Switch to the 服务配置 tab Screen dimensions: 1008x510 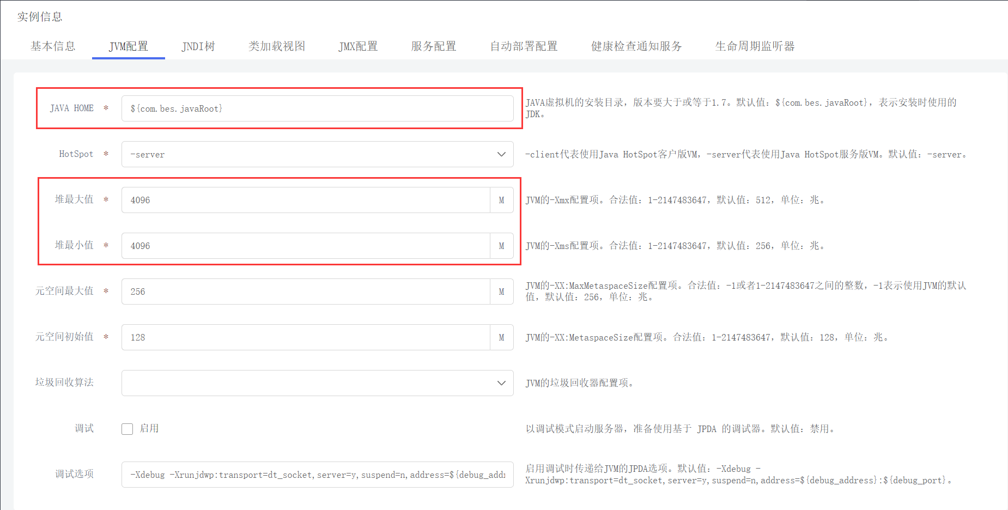[x=433, y=46]
